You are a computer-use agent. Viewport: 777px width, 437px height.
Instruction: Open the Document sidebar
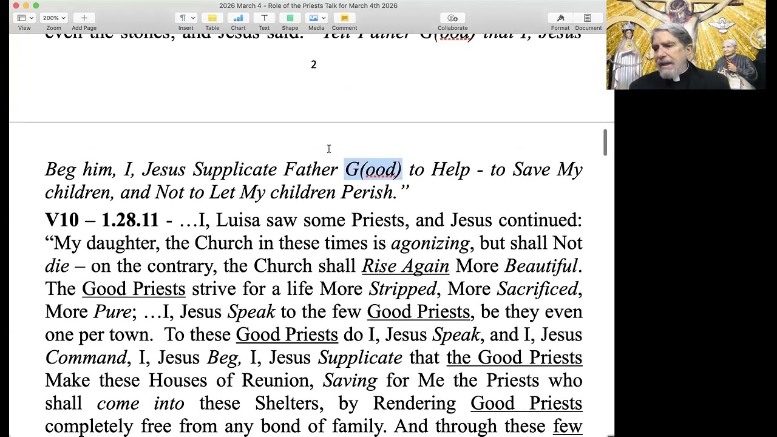click(x=588, y=21)
